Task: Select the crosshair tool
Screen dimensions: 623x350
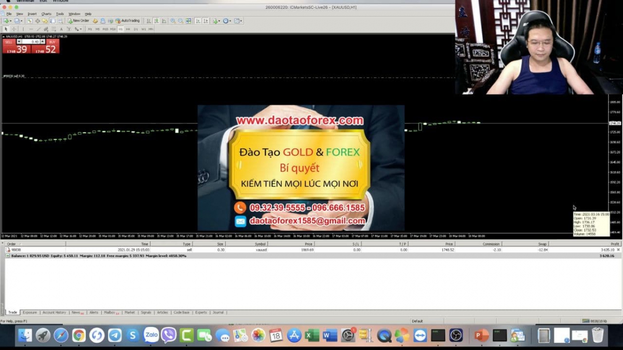Action: 14,29
